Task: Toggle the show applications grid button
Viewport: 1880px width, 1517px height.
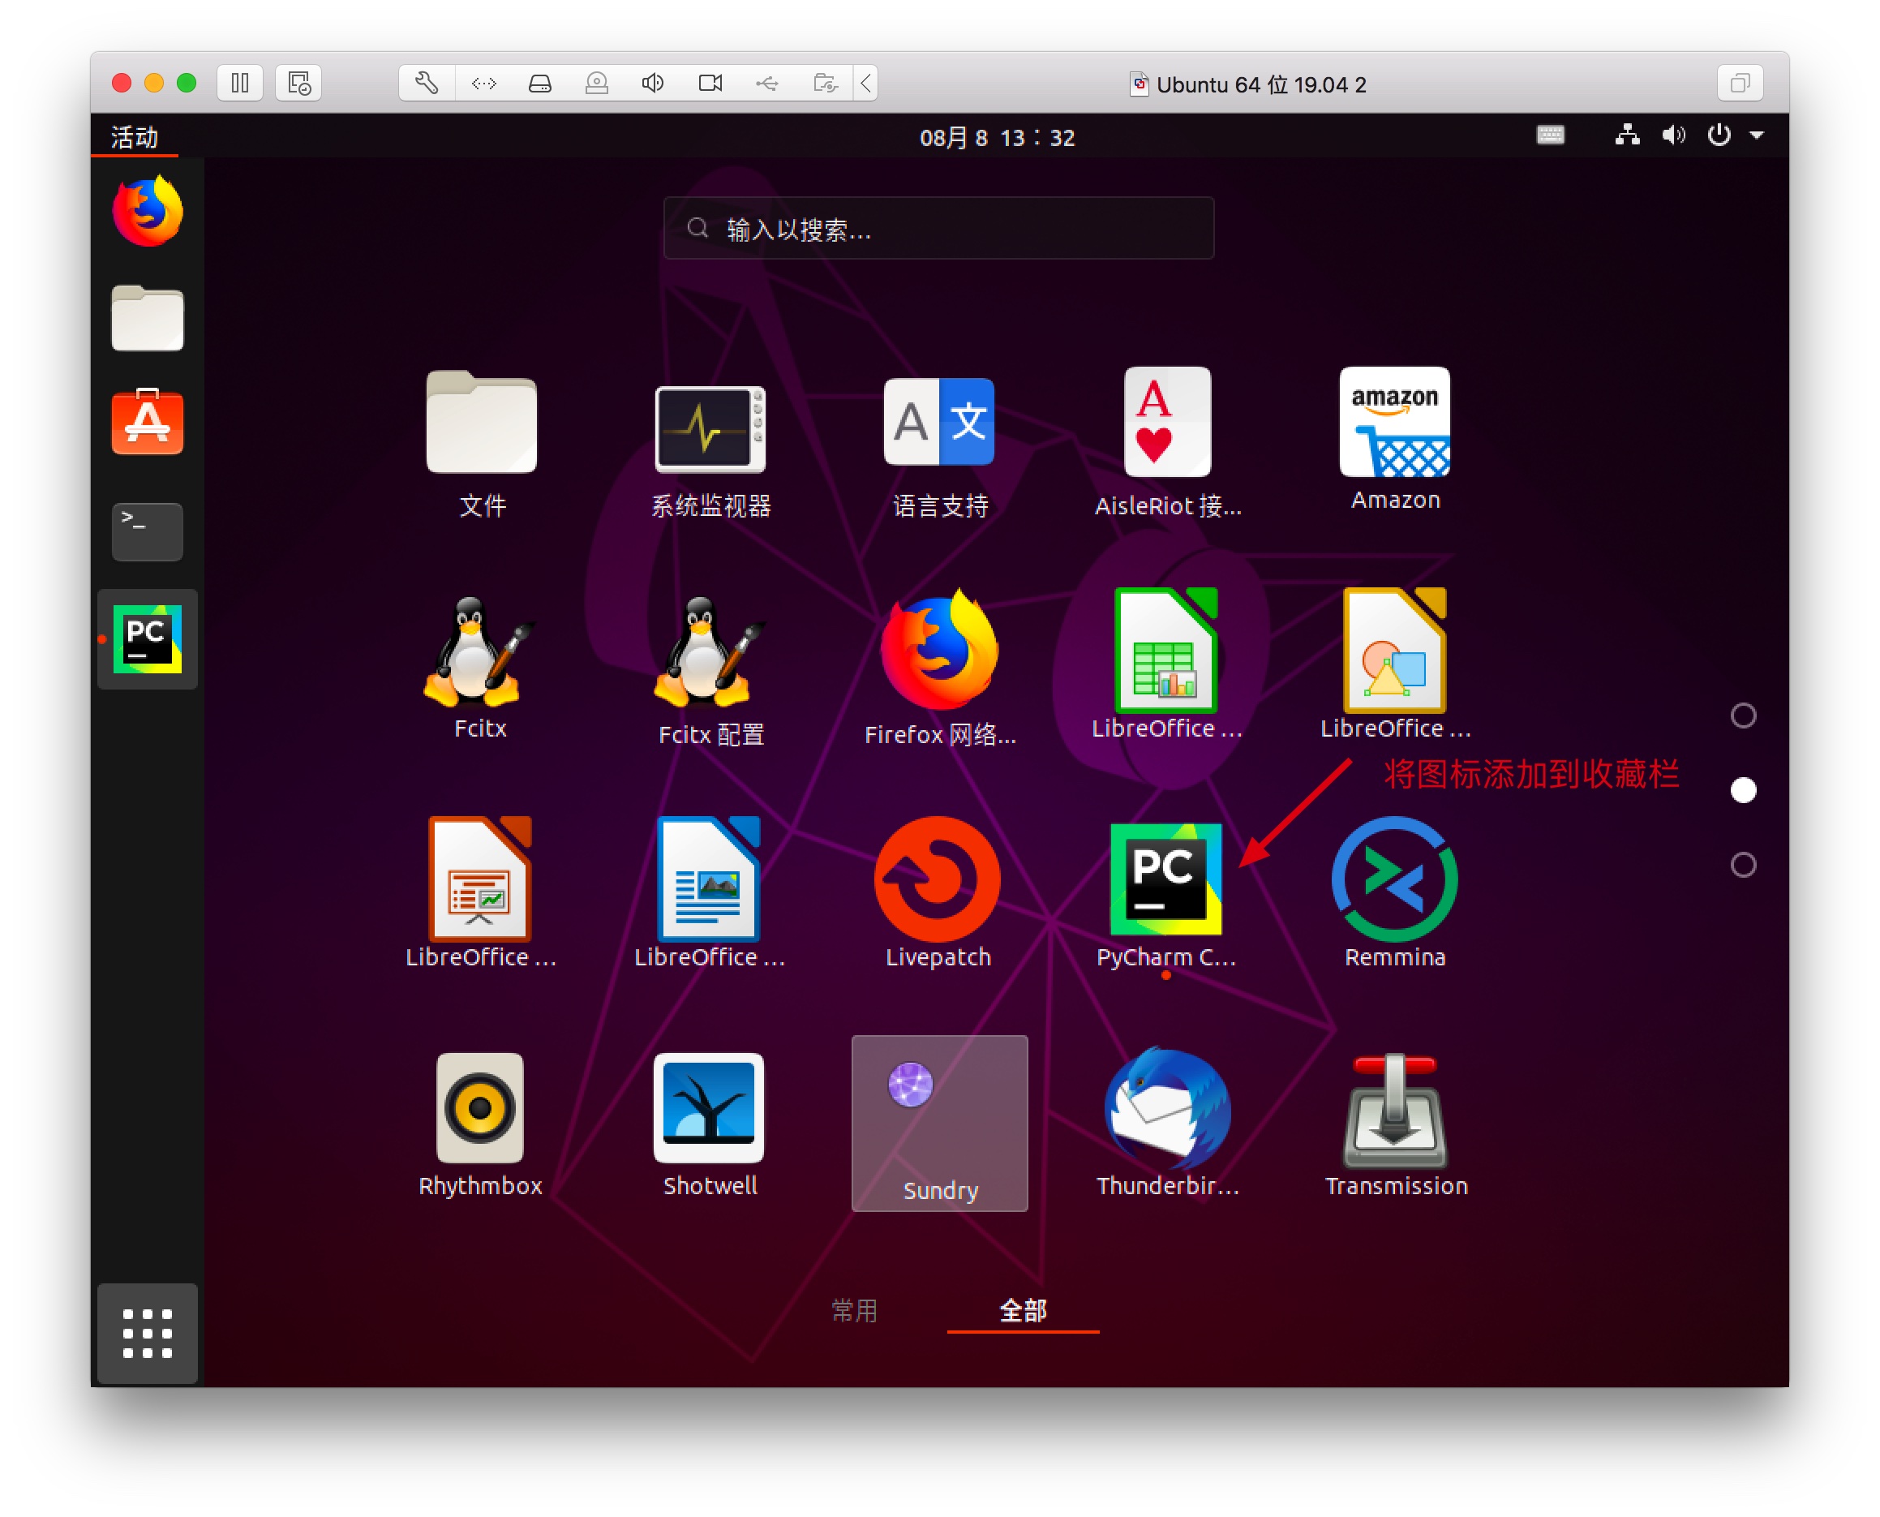Action: (148, 1334)
